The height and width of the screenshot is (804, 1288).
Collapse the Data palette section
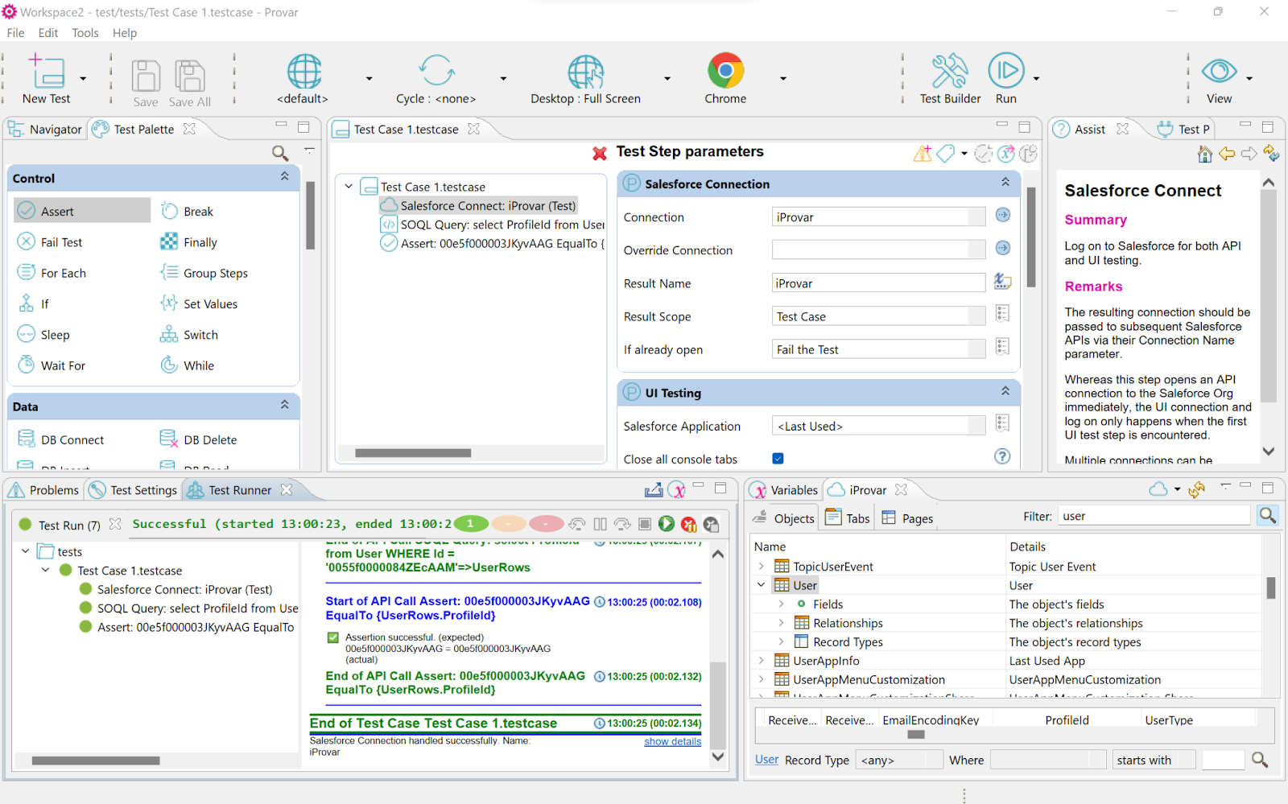284,405
